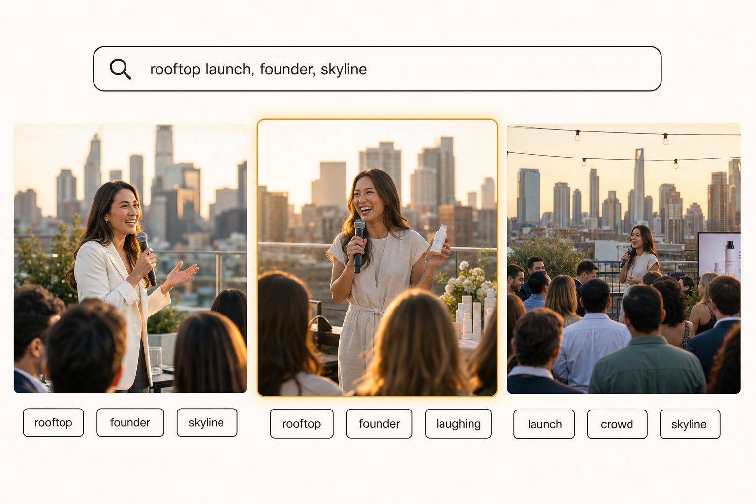Select the "founder" tag under the highlighted photo
This screenshot has width=756, height=504.
379,423
